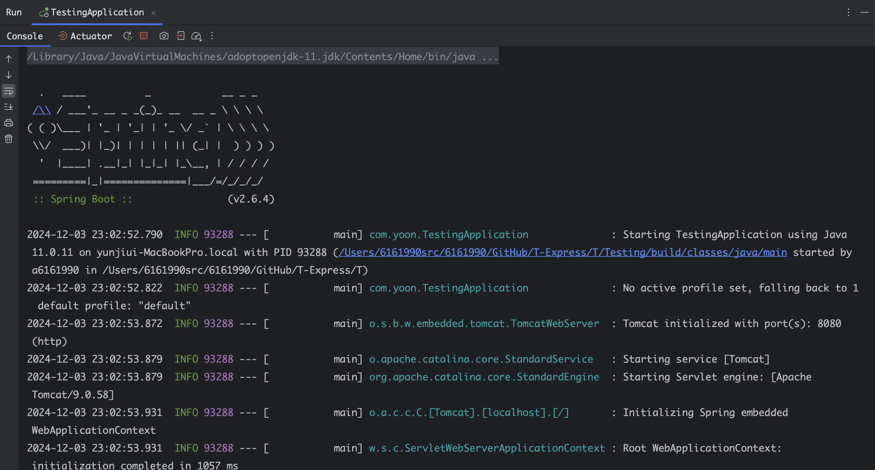Rerun the TestingApplication configuration
Viewport: 875px width, 470px height.
(x=128, y=36)
